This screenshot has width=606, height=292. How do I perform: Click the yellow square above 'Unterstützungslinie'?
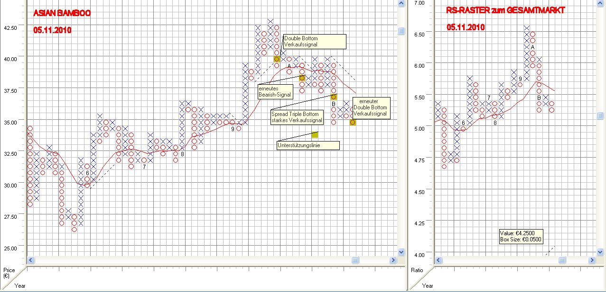point(315,135)
